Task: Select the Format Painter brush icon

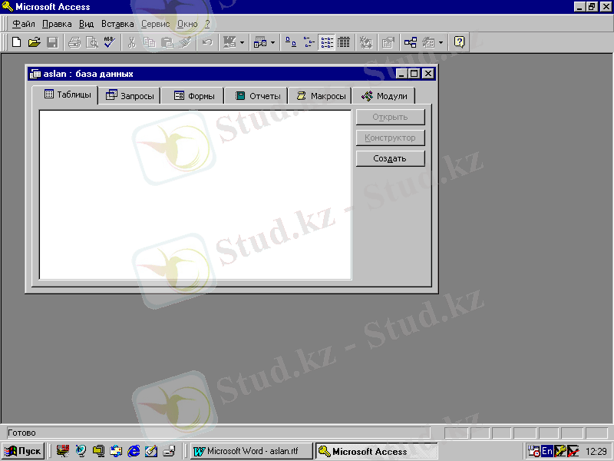Action: coord(185,42)
